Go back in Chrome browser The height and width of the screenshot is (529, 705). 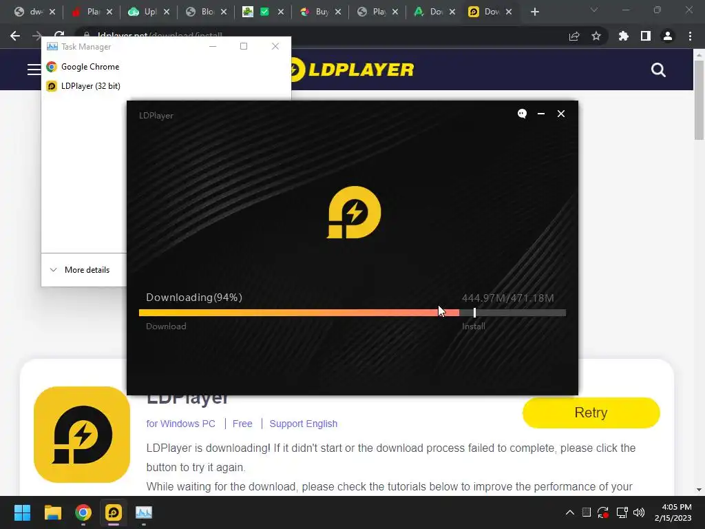(15, 36)
